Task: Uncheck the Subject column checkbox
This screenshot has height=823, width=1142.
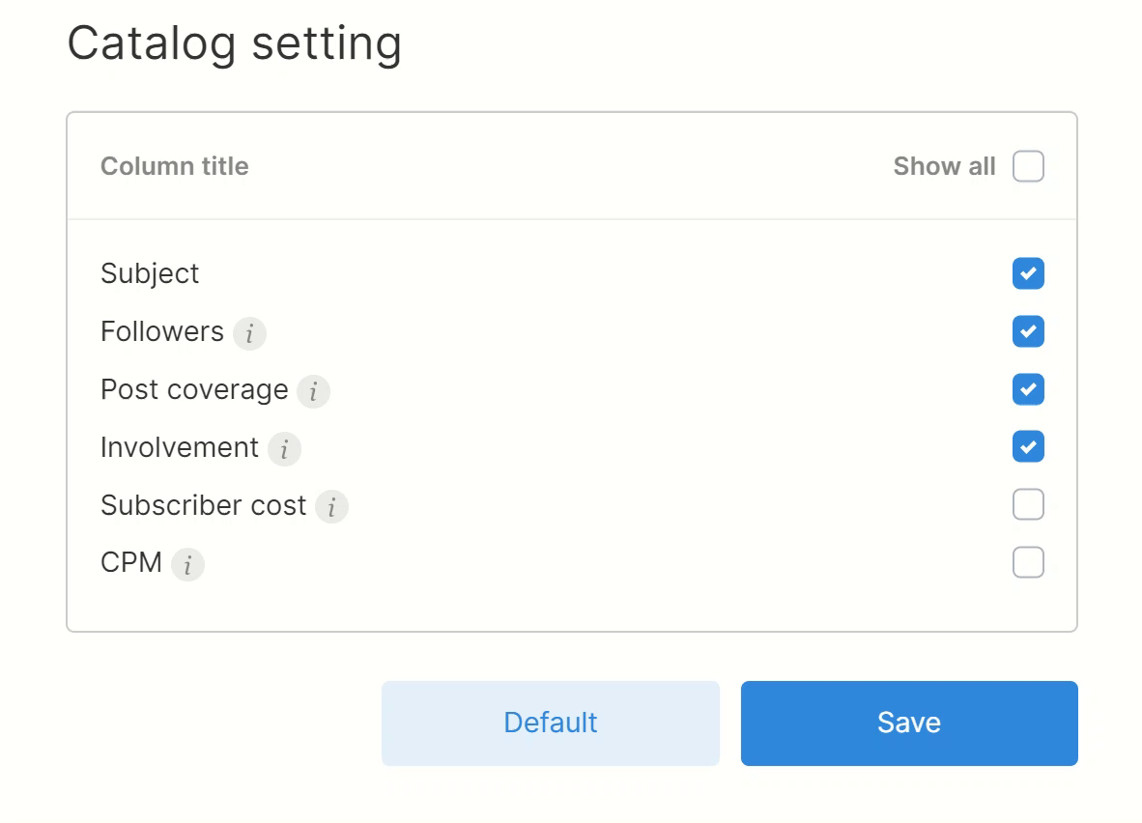Action: click(x=1028, y=273)
